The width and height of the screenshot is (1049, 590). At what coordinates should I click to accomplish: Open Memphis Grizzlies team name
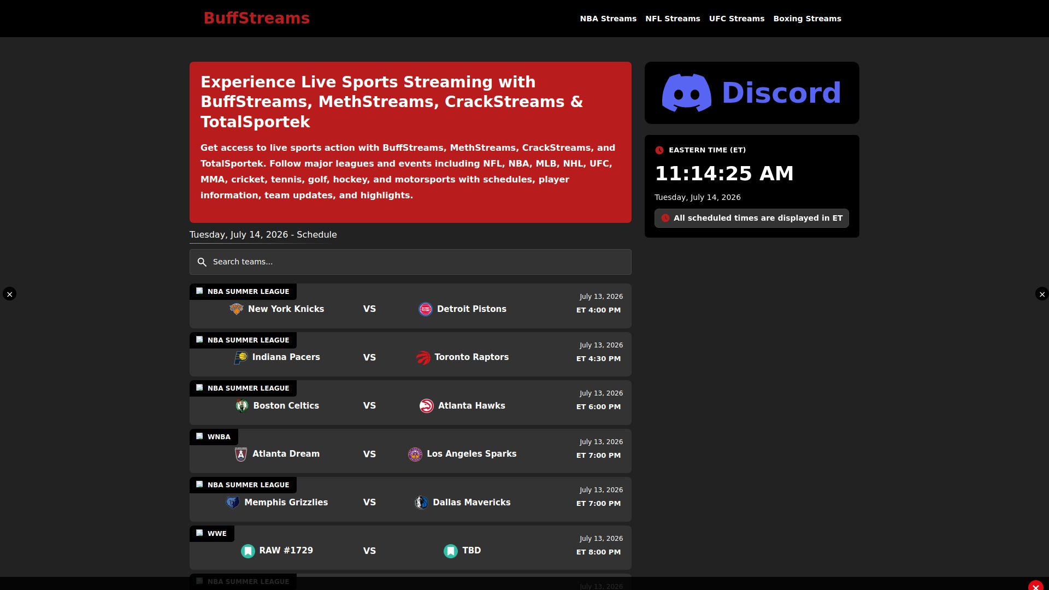(x=286, y=503)
